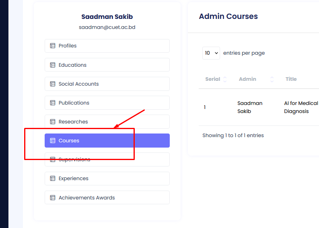
Task: Select the Experiences menu item
Action: click(107, 179)
